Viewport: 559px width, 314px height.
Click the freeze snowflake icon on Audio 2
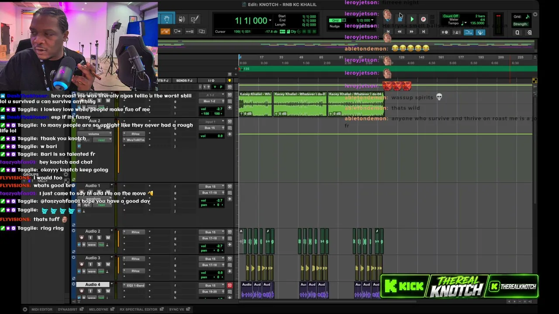pos(84,245)
